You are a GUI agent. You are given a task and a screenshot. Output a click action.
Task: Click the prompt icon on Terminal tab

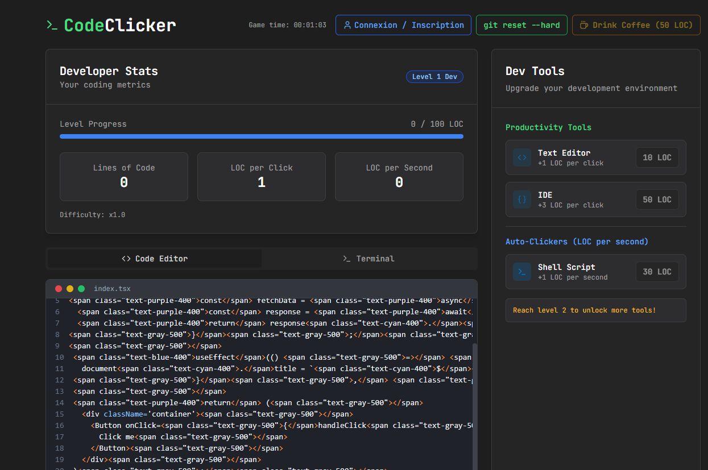[347, 259]
